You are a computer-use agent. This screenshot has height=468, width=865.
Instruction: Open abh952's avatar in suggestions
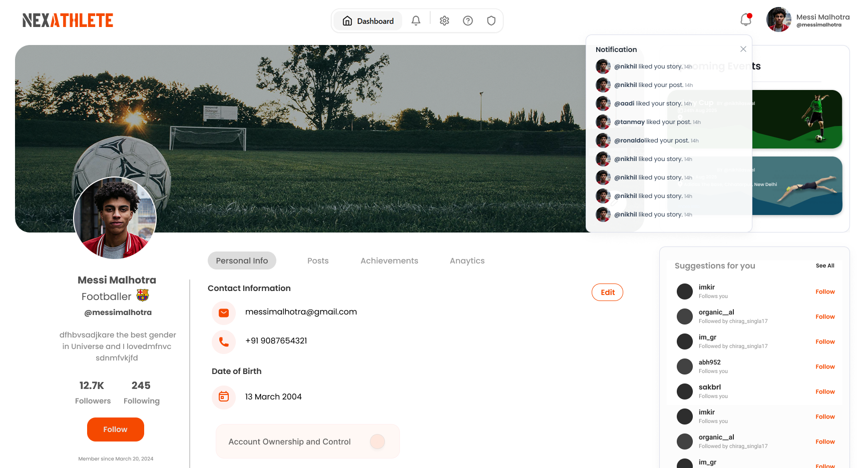685,366
